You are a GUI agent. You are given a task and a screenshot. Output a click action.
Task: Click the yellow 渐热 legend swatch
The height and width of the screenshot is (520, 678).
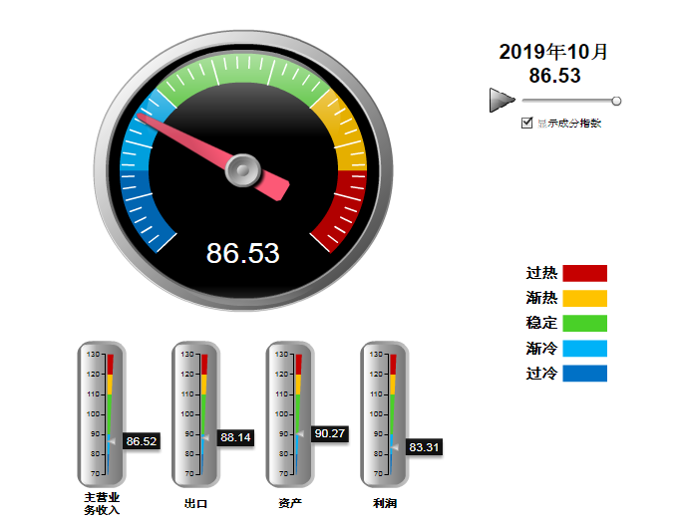click(x=584, y=299)
